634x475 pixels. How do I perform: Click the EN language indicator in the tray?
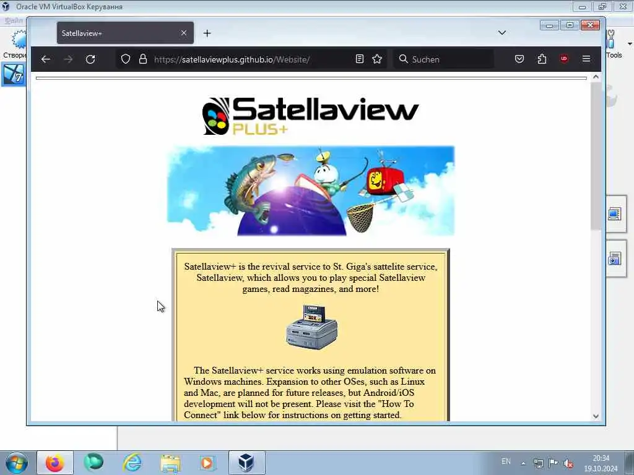pos(506,461)
